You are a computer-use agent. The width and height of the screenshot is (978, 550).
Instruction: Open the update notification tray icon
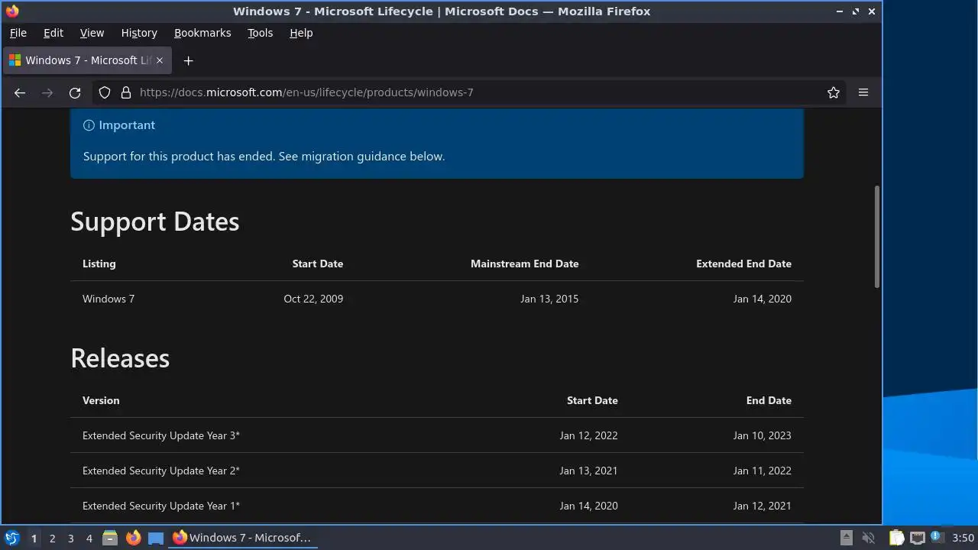(x=937, y=538)
